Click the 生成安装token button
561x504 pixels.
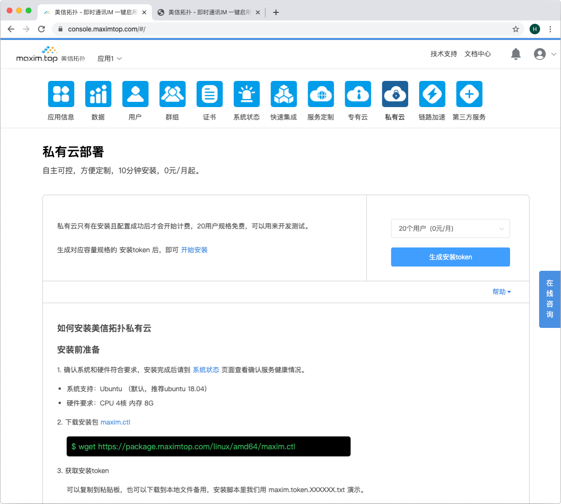point(451,257)
